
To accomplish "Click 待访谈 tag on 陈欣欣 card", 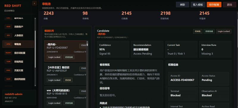I will [x=68, y=80].
